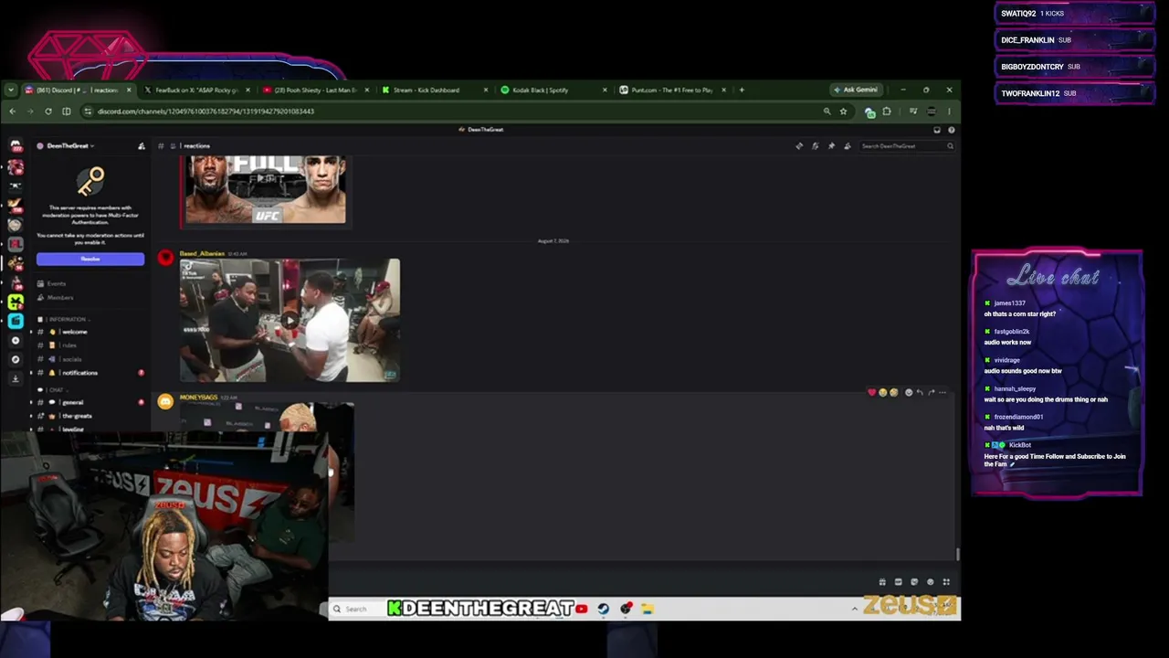Open the Notification Settings icon in the channel header
Image resolution: width=1169 pixels, height=658 pixels.
pos(815,146)
